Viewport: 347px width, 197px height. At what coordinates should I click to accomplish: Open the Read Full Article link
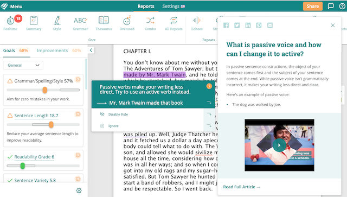point(242,187)
